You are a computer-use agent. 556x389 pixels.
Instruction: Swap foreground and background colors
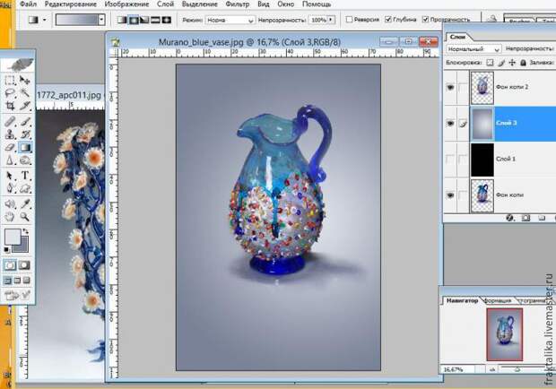(x=25, y=231)
